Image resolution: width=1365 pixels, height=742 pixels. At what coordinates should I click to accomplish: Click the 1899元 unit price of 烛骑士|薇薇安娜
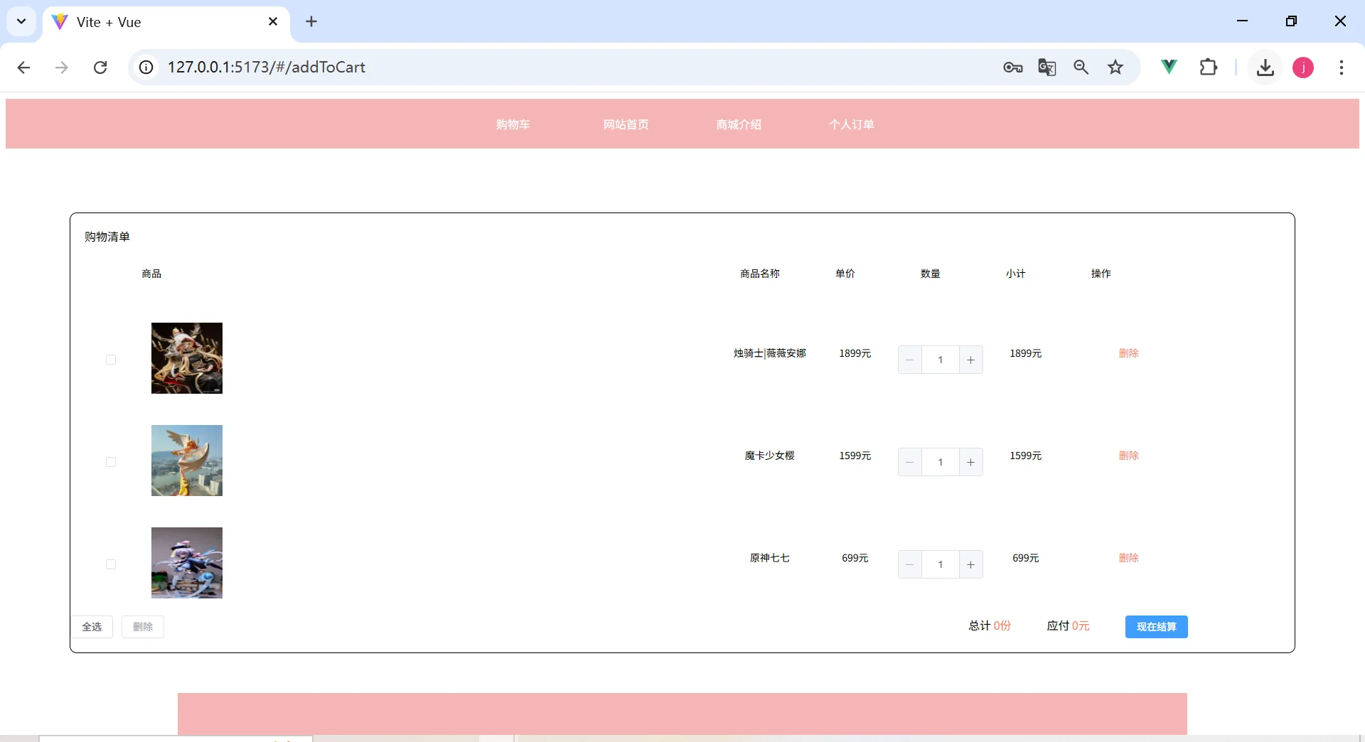(855, 353)
